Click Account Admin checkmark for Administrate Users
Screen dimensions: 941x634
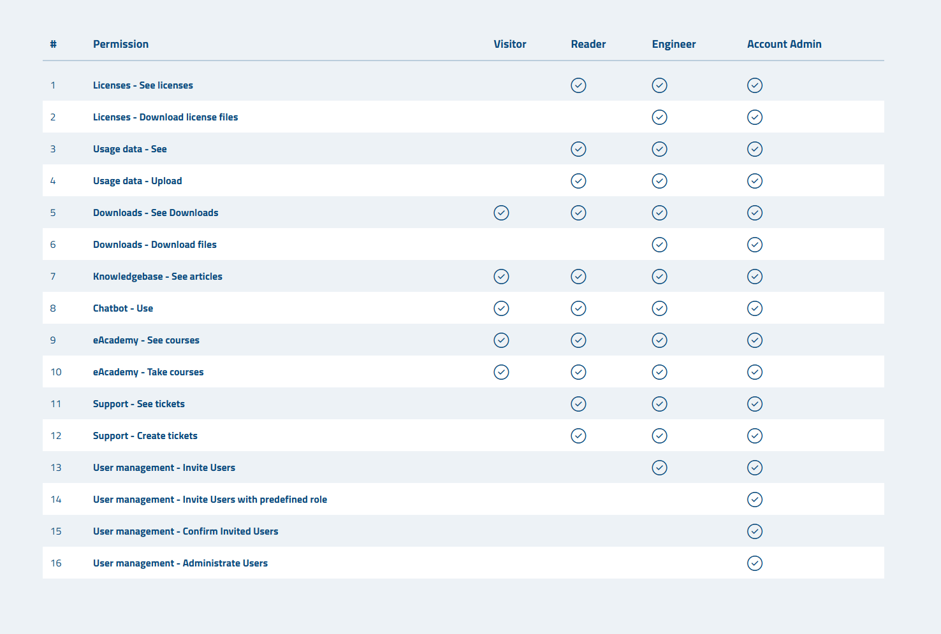[754, 563]
